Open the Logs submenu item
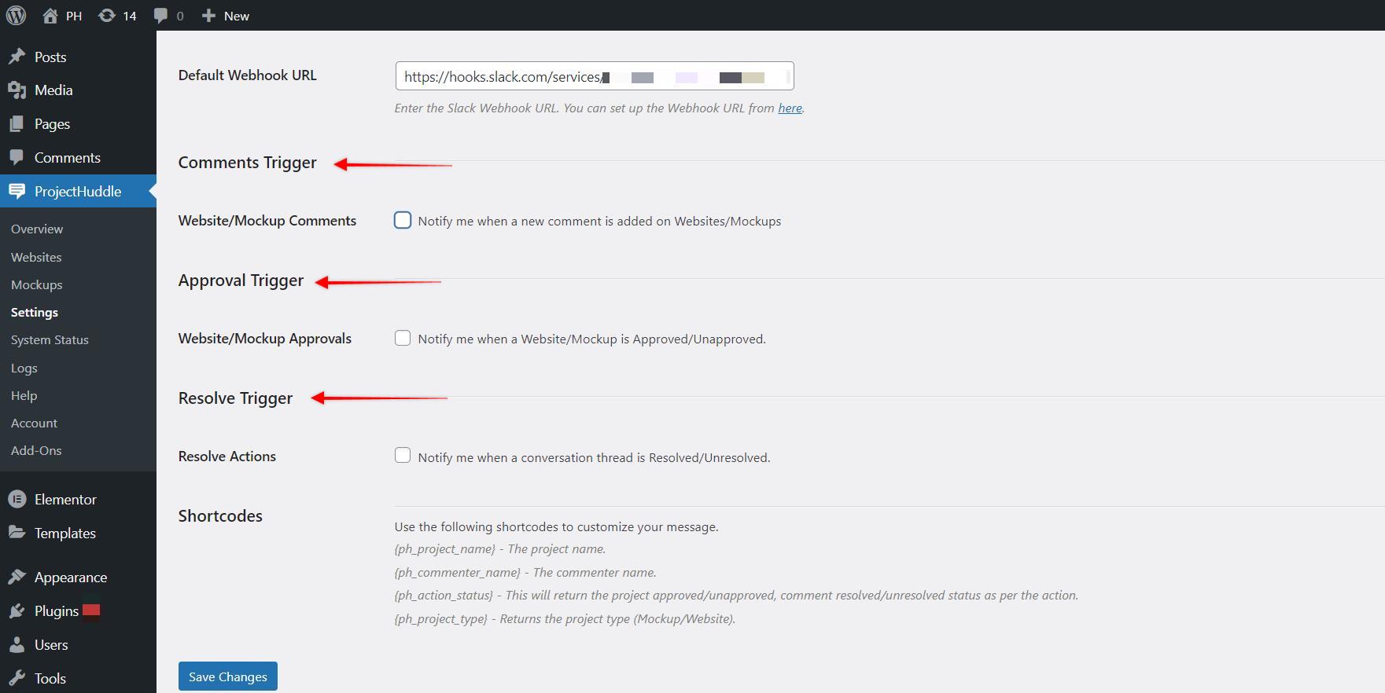This screenshot has height=693, width=1385. point(24,368)
